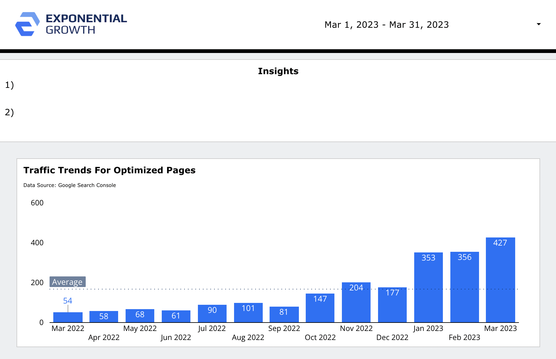Click insight line numbered 2)
The height and width of the screenshot is (359, 556).
click(x=9, y=112)
